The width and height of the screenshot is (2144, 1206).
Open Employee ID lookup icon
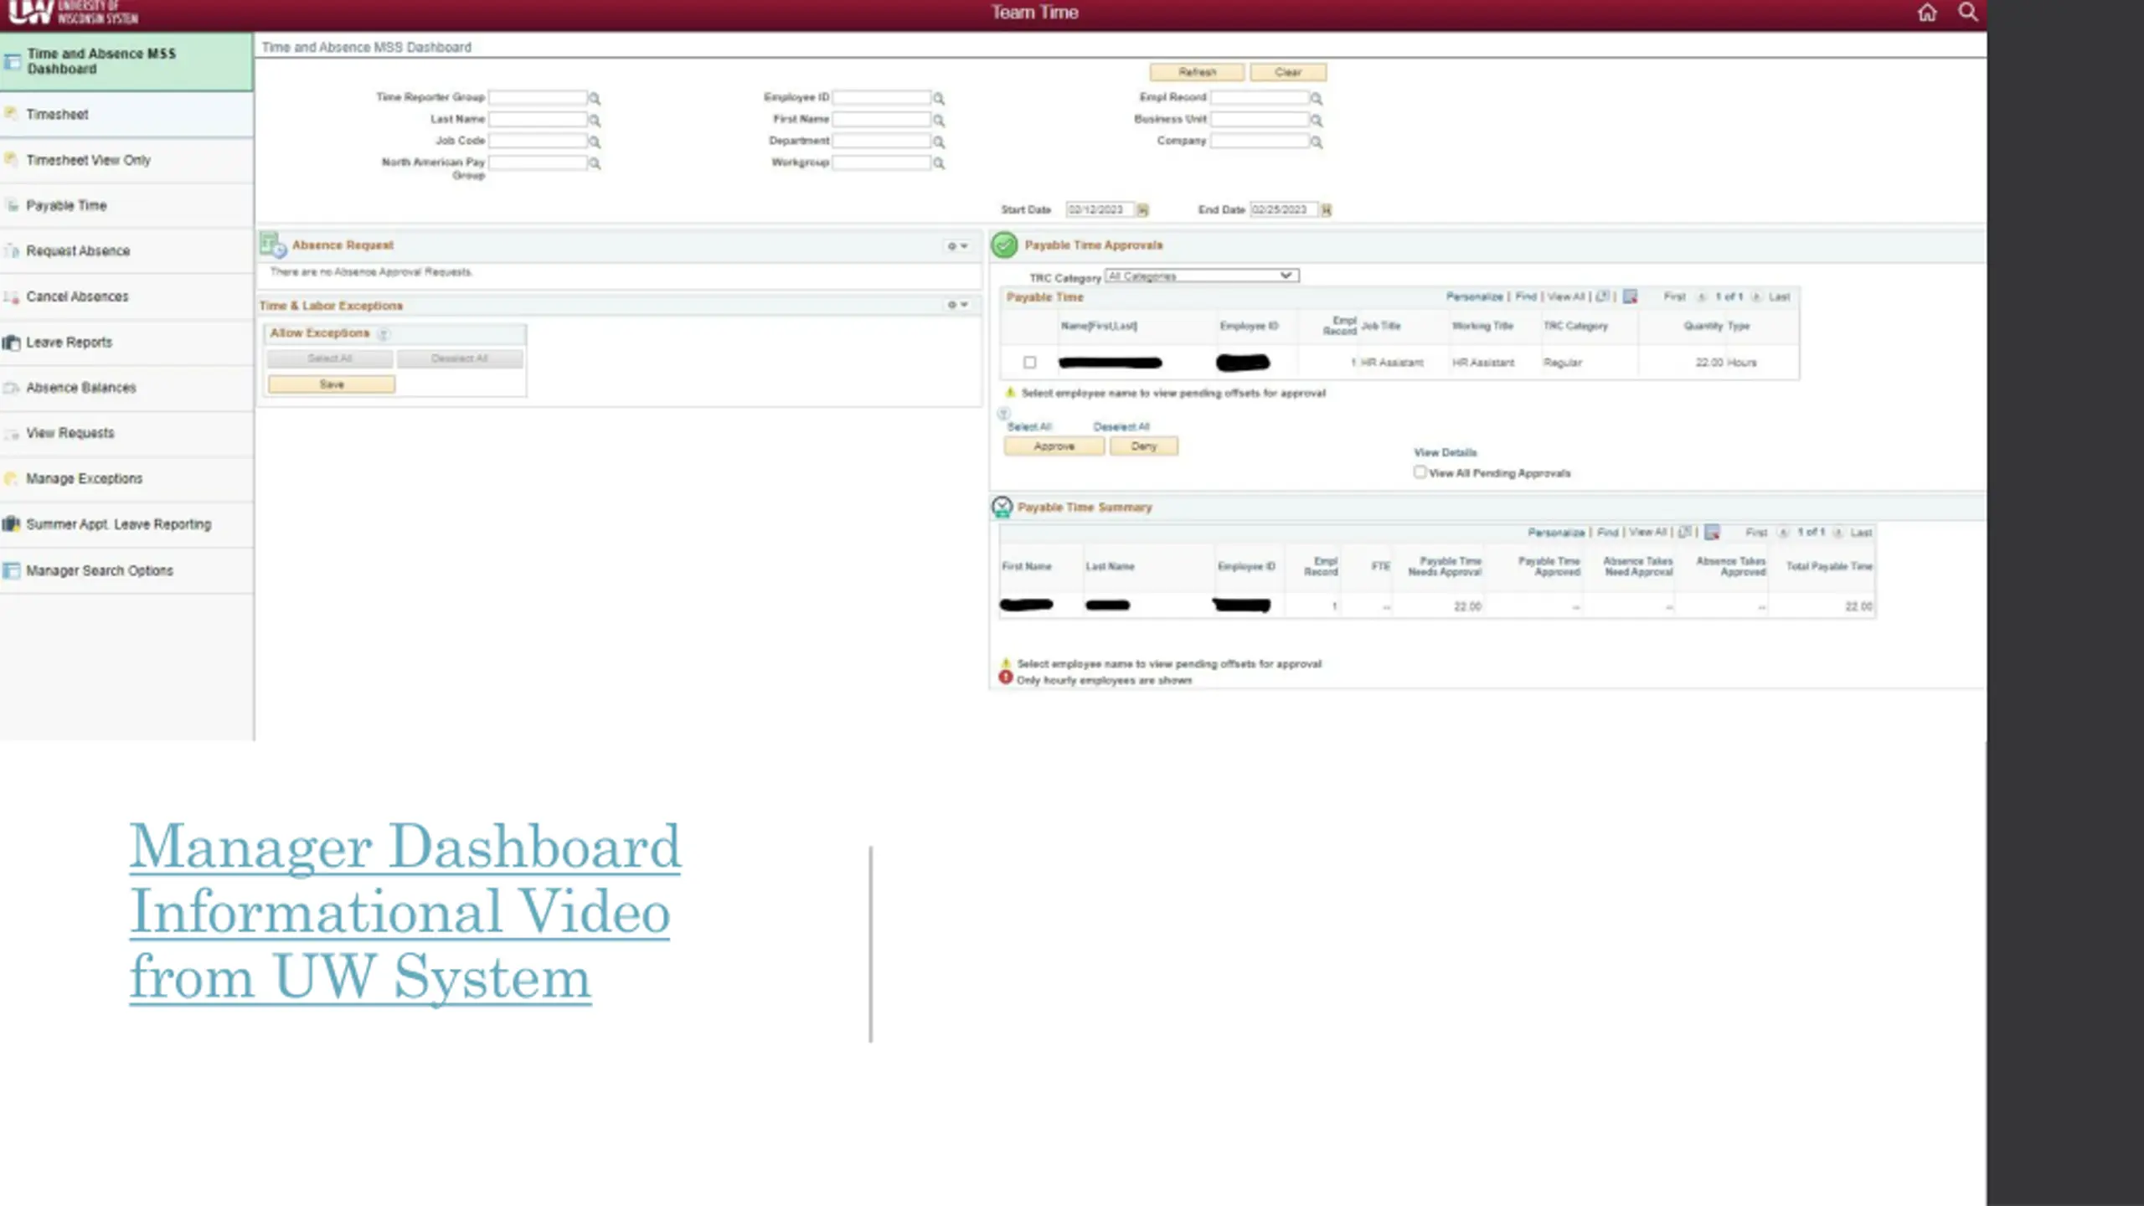(939, 99)
